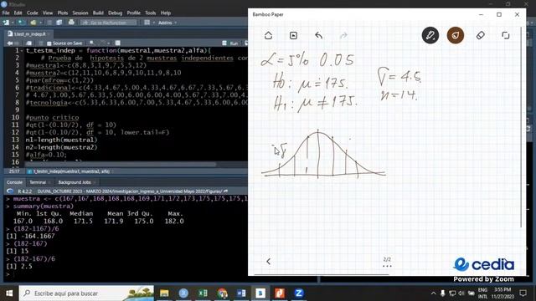Create a new file in RStudio
This screenshot has height=301, width=536.
[x=6, y=23]
